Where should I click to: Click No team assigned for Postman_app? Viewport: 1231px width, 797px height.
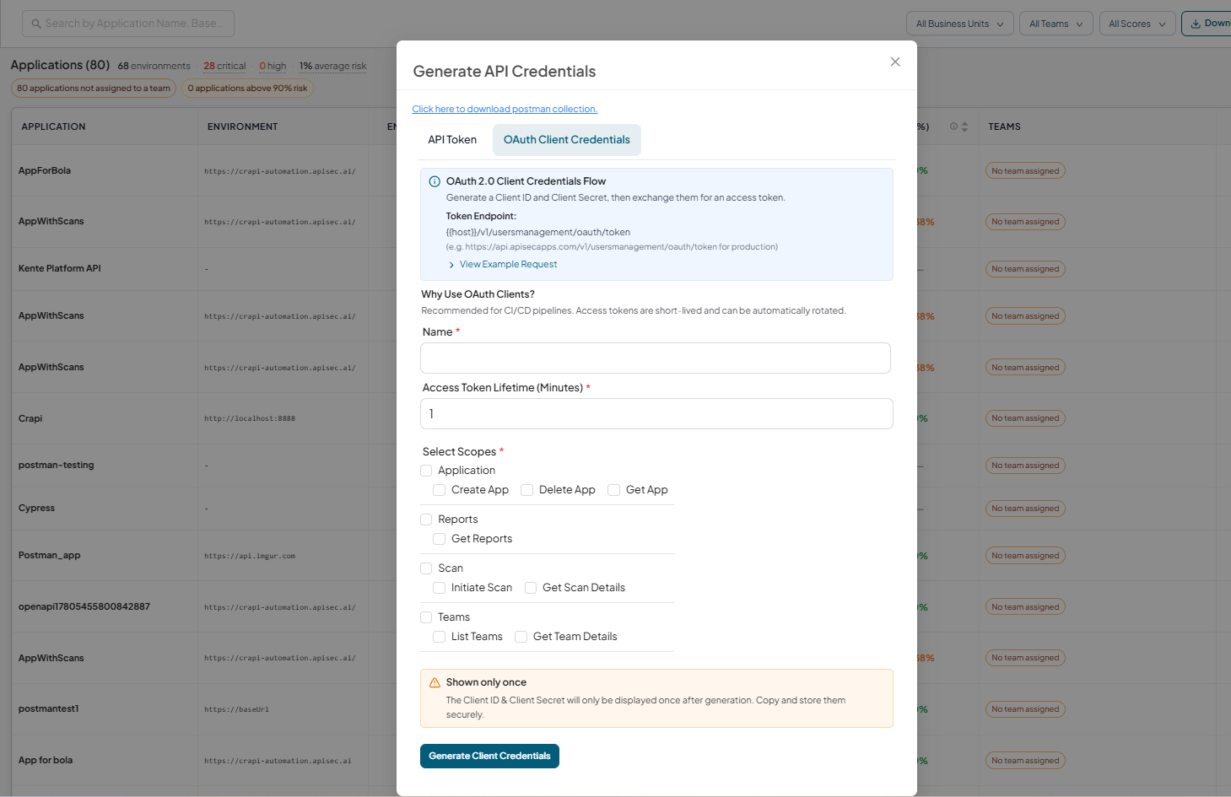[x=1025, y=556]
